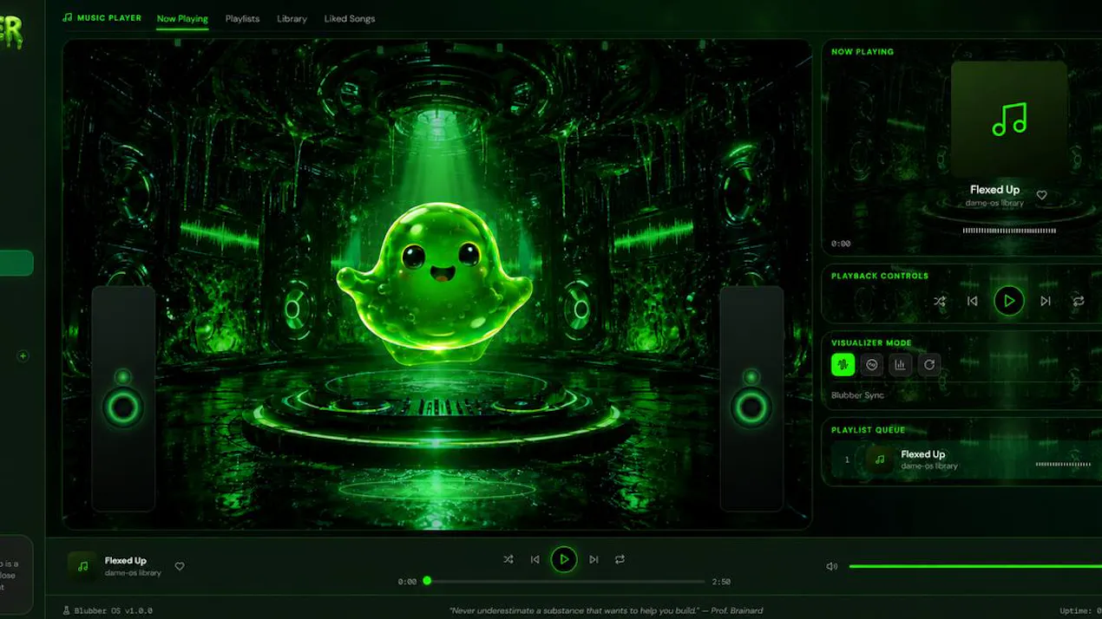Click the 'Blubber OS v1.0.0' status text
This screenshot has height=619, width=1102.
tap(113, 610)
